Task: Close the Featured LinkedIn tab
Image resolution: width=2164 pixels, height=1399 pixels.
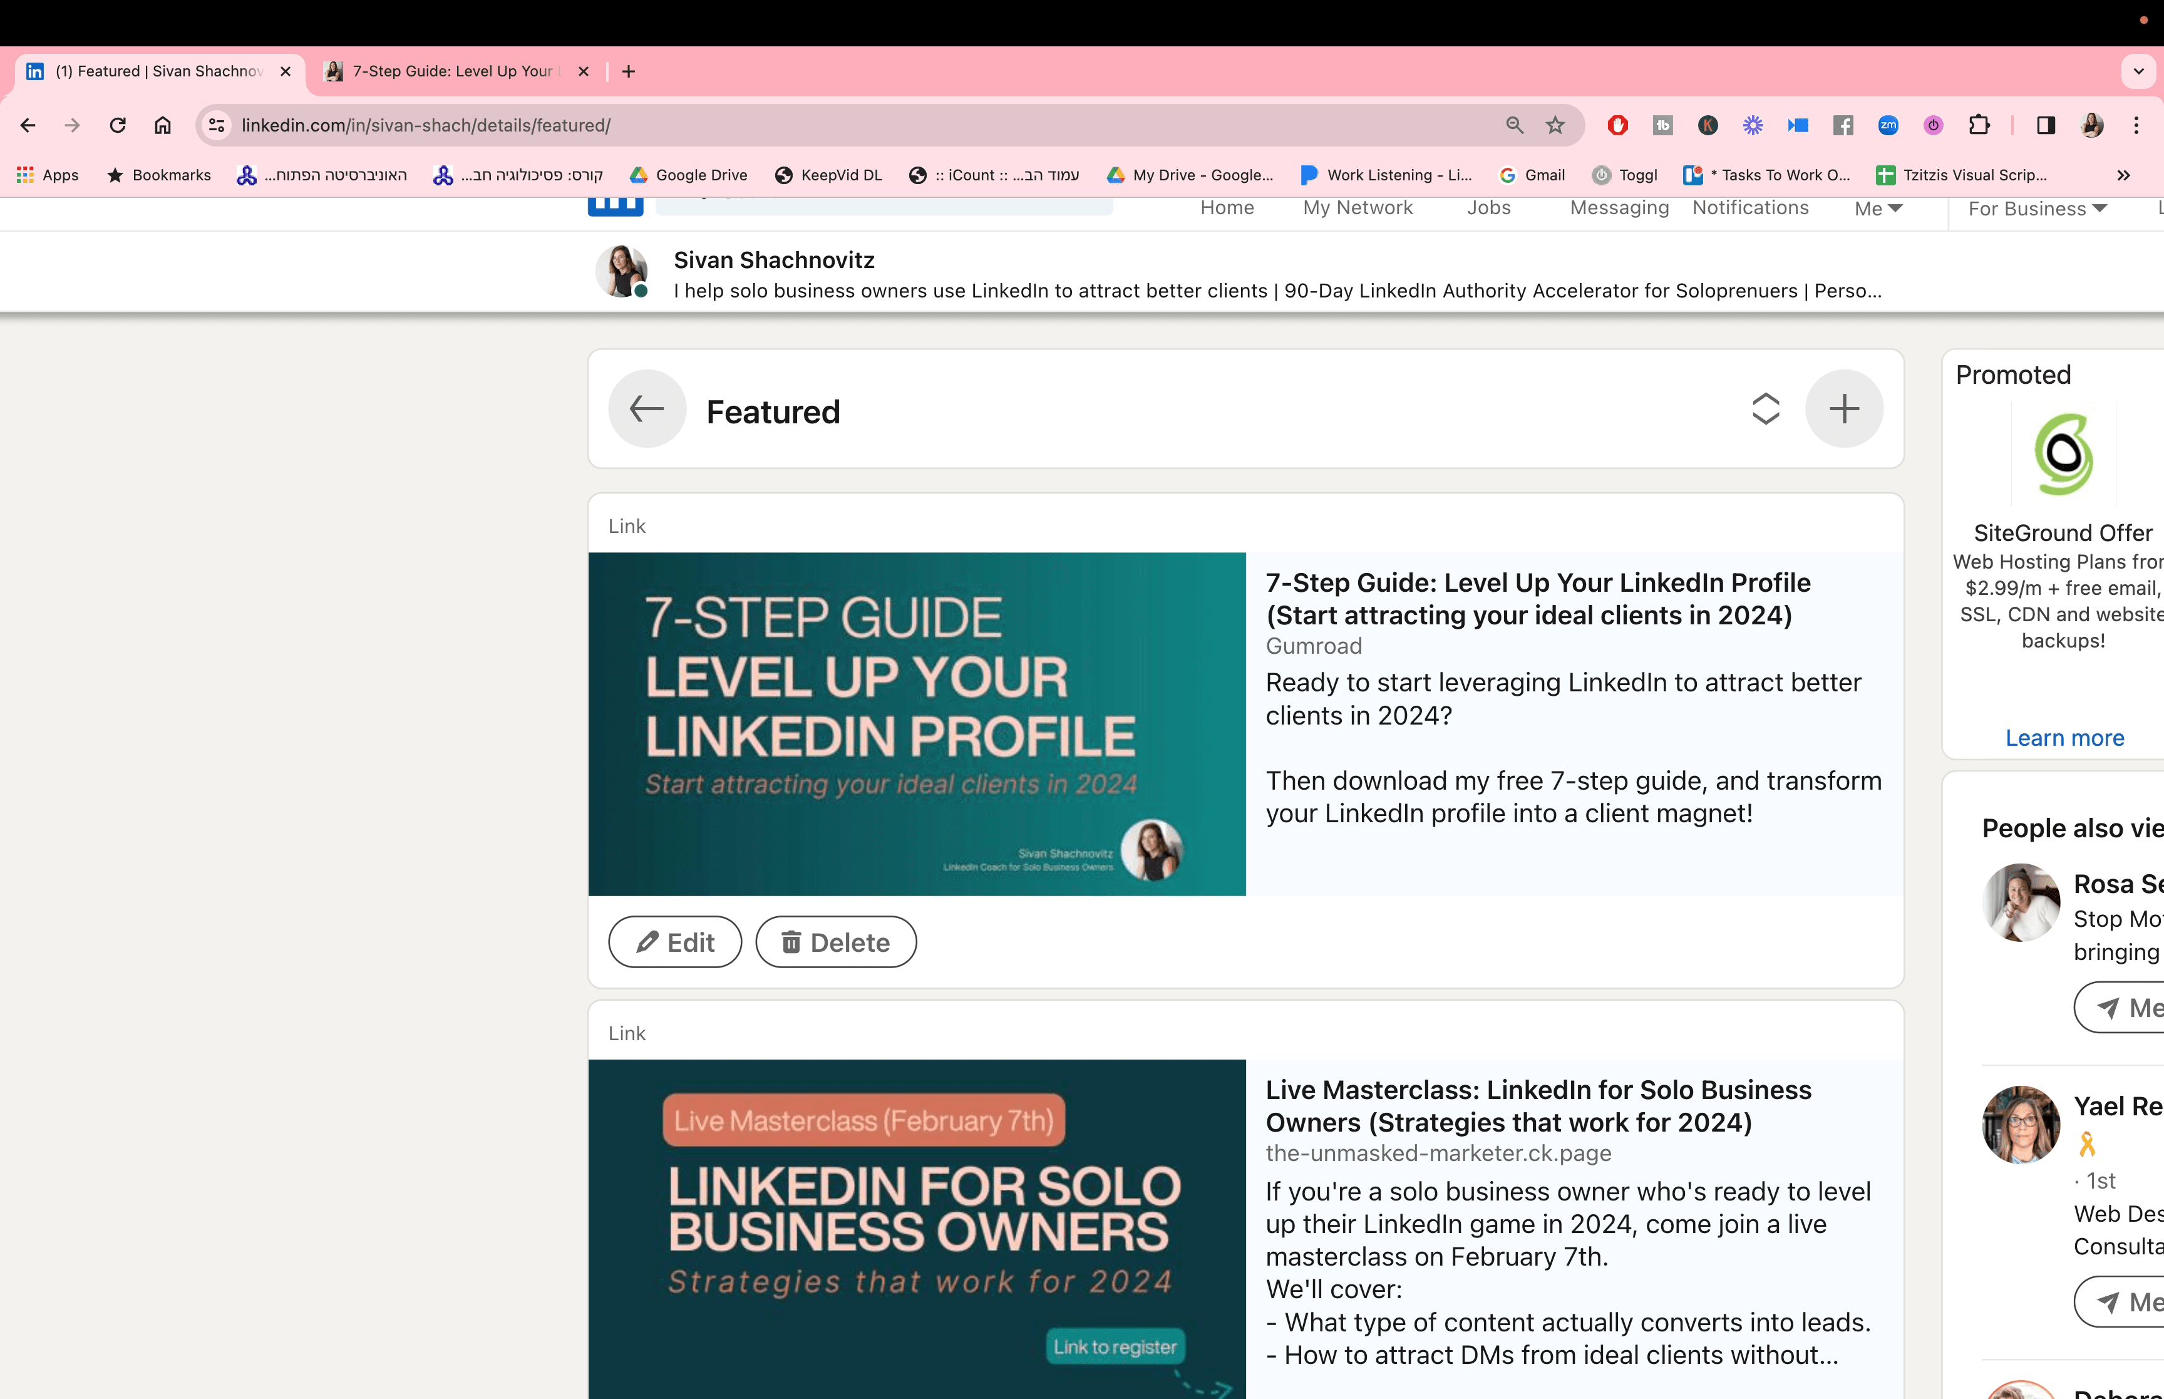Action: tap(286, 72)
